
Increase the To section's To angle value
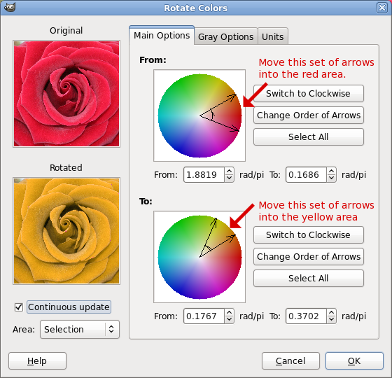pos(331,313)
